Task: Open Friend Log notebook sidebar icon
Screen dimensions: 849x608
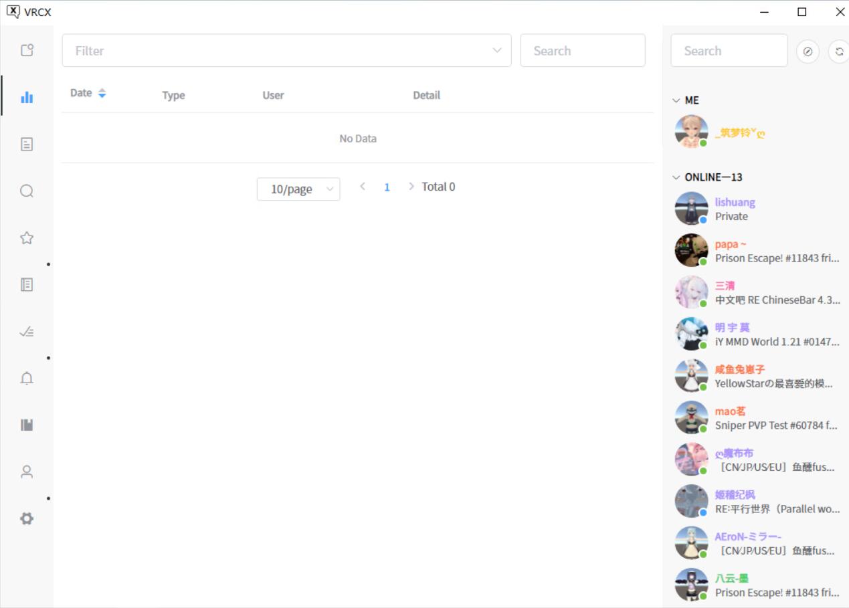Action: [x=27, y=284]
